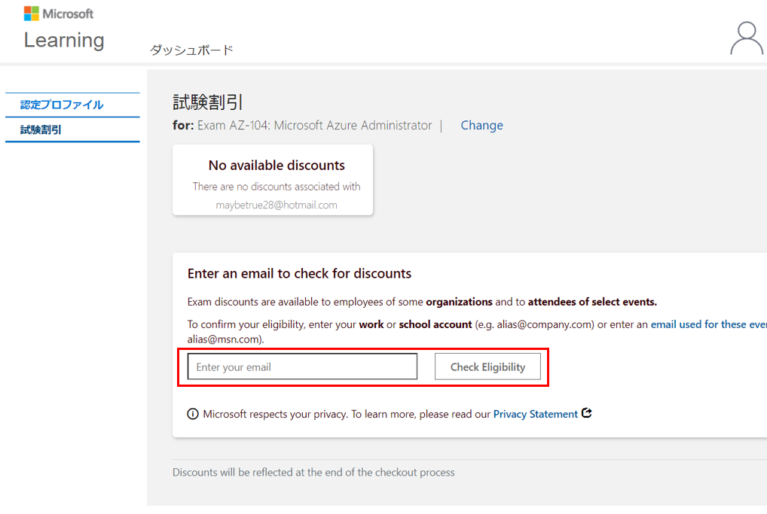
Task: Click the checkout discounts footer note
Action: click(x=313, y=473)
